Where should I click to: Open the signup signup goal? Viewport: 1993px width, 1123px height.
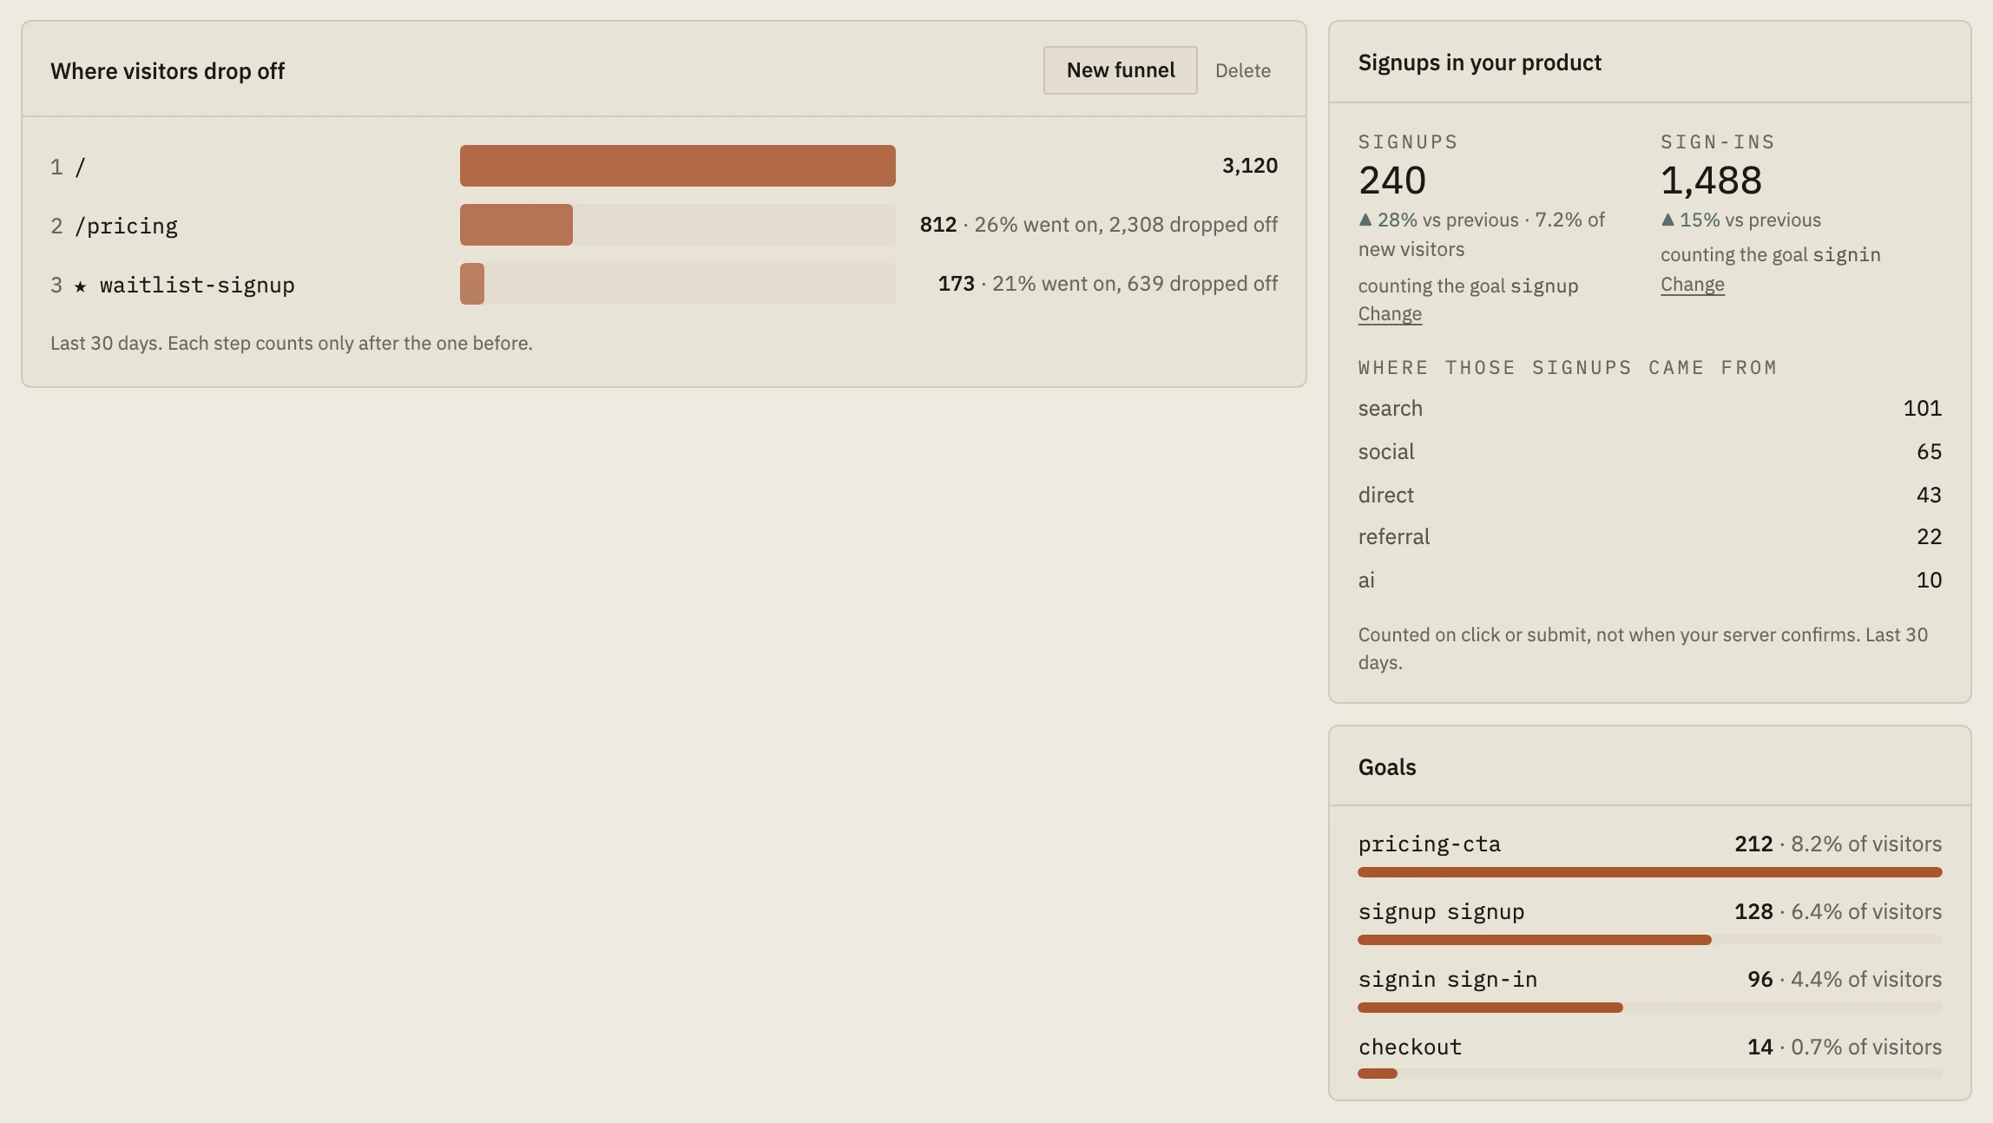click(x=1441, y=912)
